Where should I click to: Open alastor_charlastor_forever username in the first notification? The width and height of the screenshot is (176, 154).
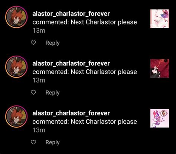tap(71, 14)
